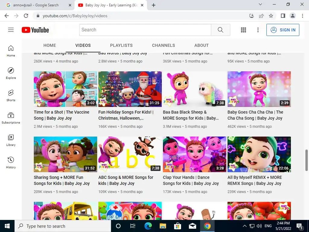Click the ENG language indicator
The image size is (309, 232).
pyautogui.click(x=268, y=226)
